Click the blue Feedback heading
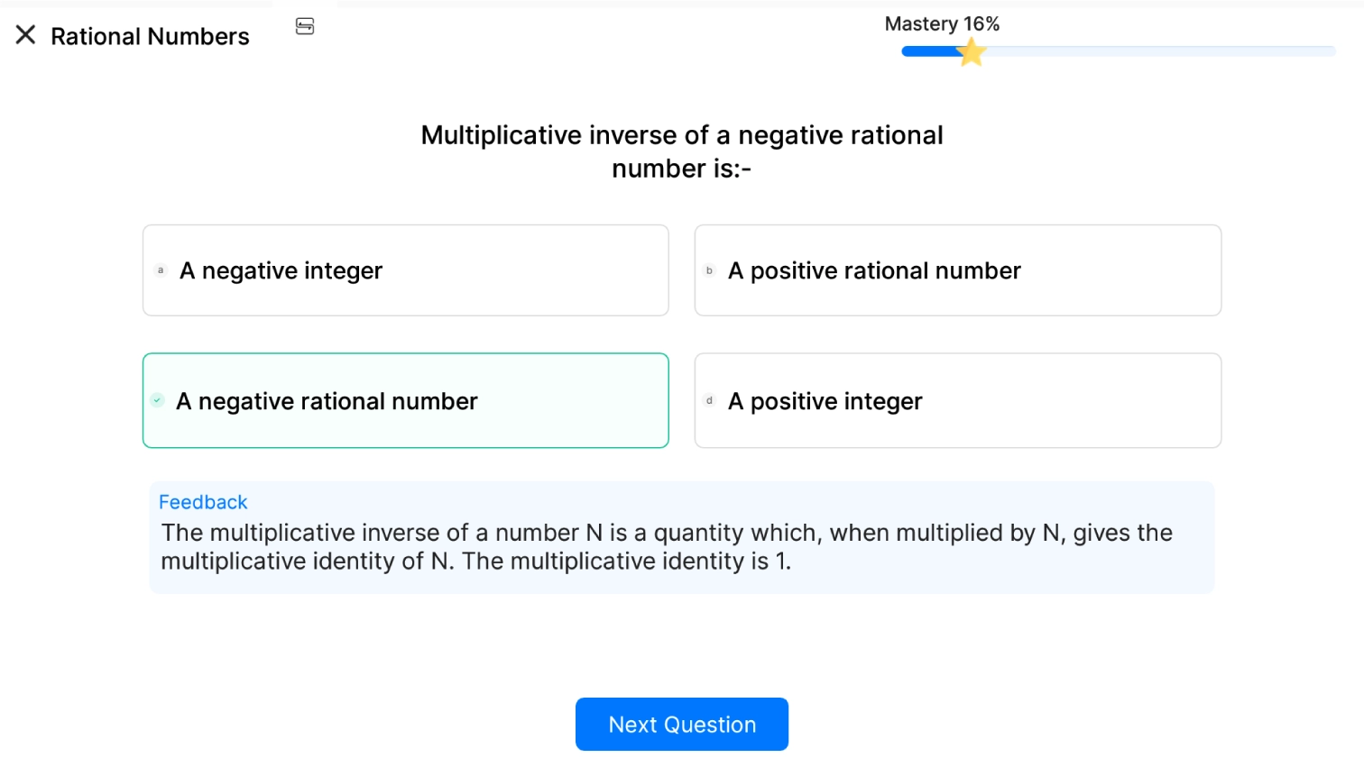 click(203, 502)
